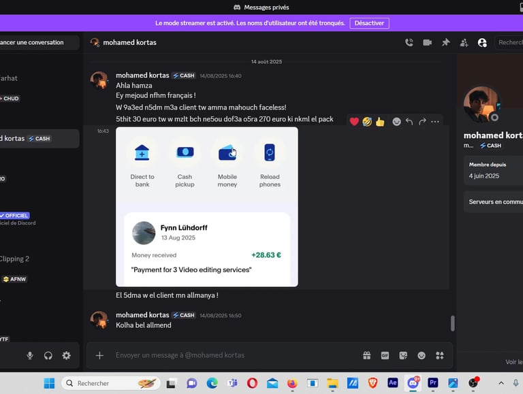Open Discord taskbar icon
This screenshot has width=523, height=394.
[x=413, y=382]
